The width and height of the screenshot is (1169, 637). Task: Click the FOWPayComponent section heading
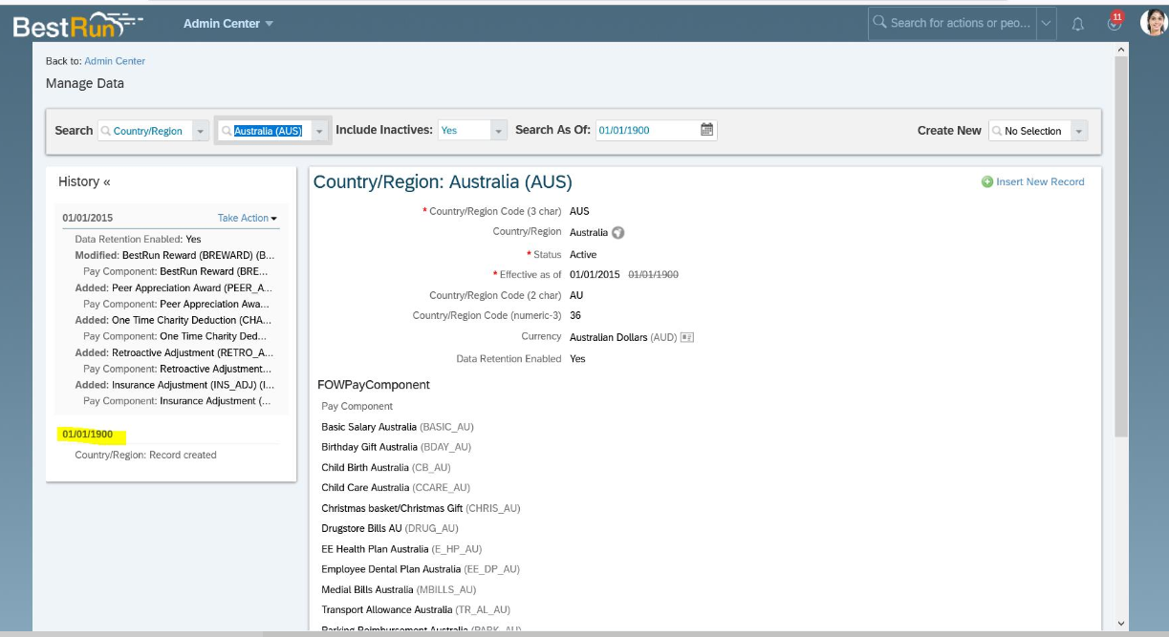374,385
